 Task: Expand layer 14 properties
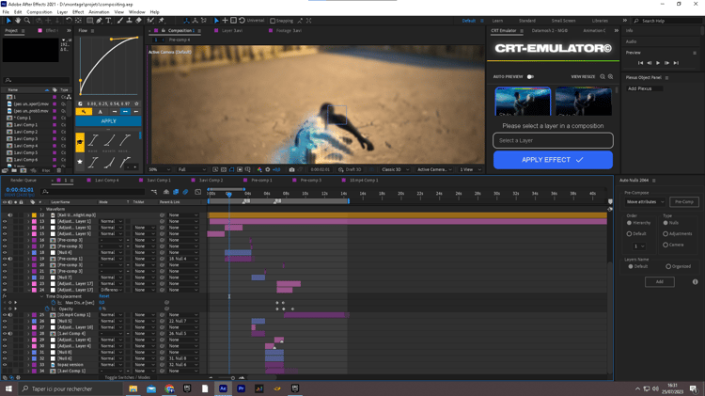click(x=28, y=228)
